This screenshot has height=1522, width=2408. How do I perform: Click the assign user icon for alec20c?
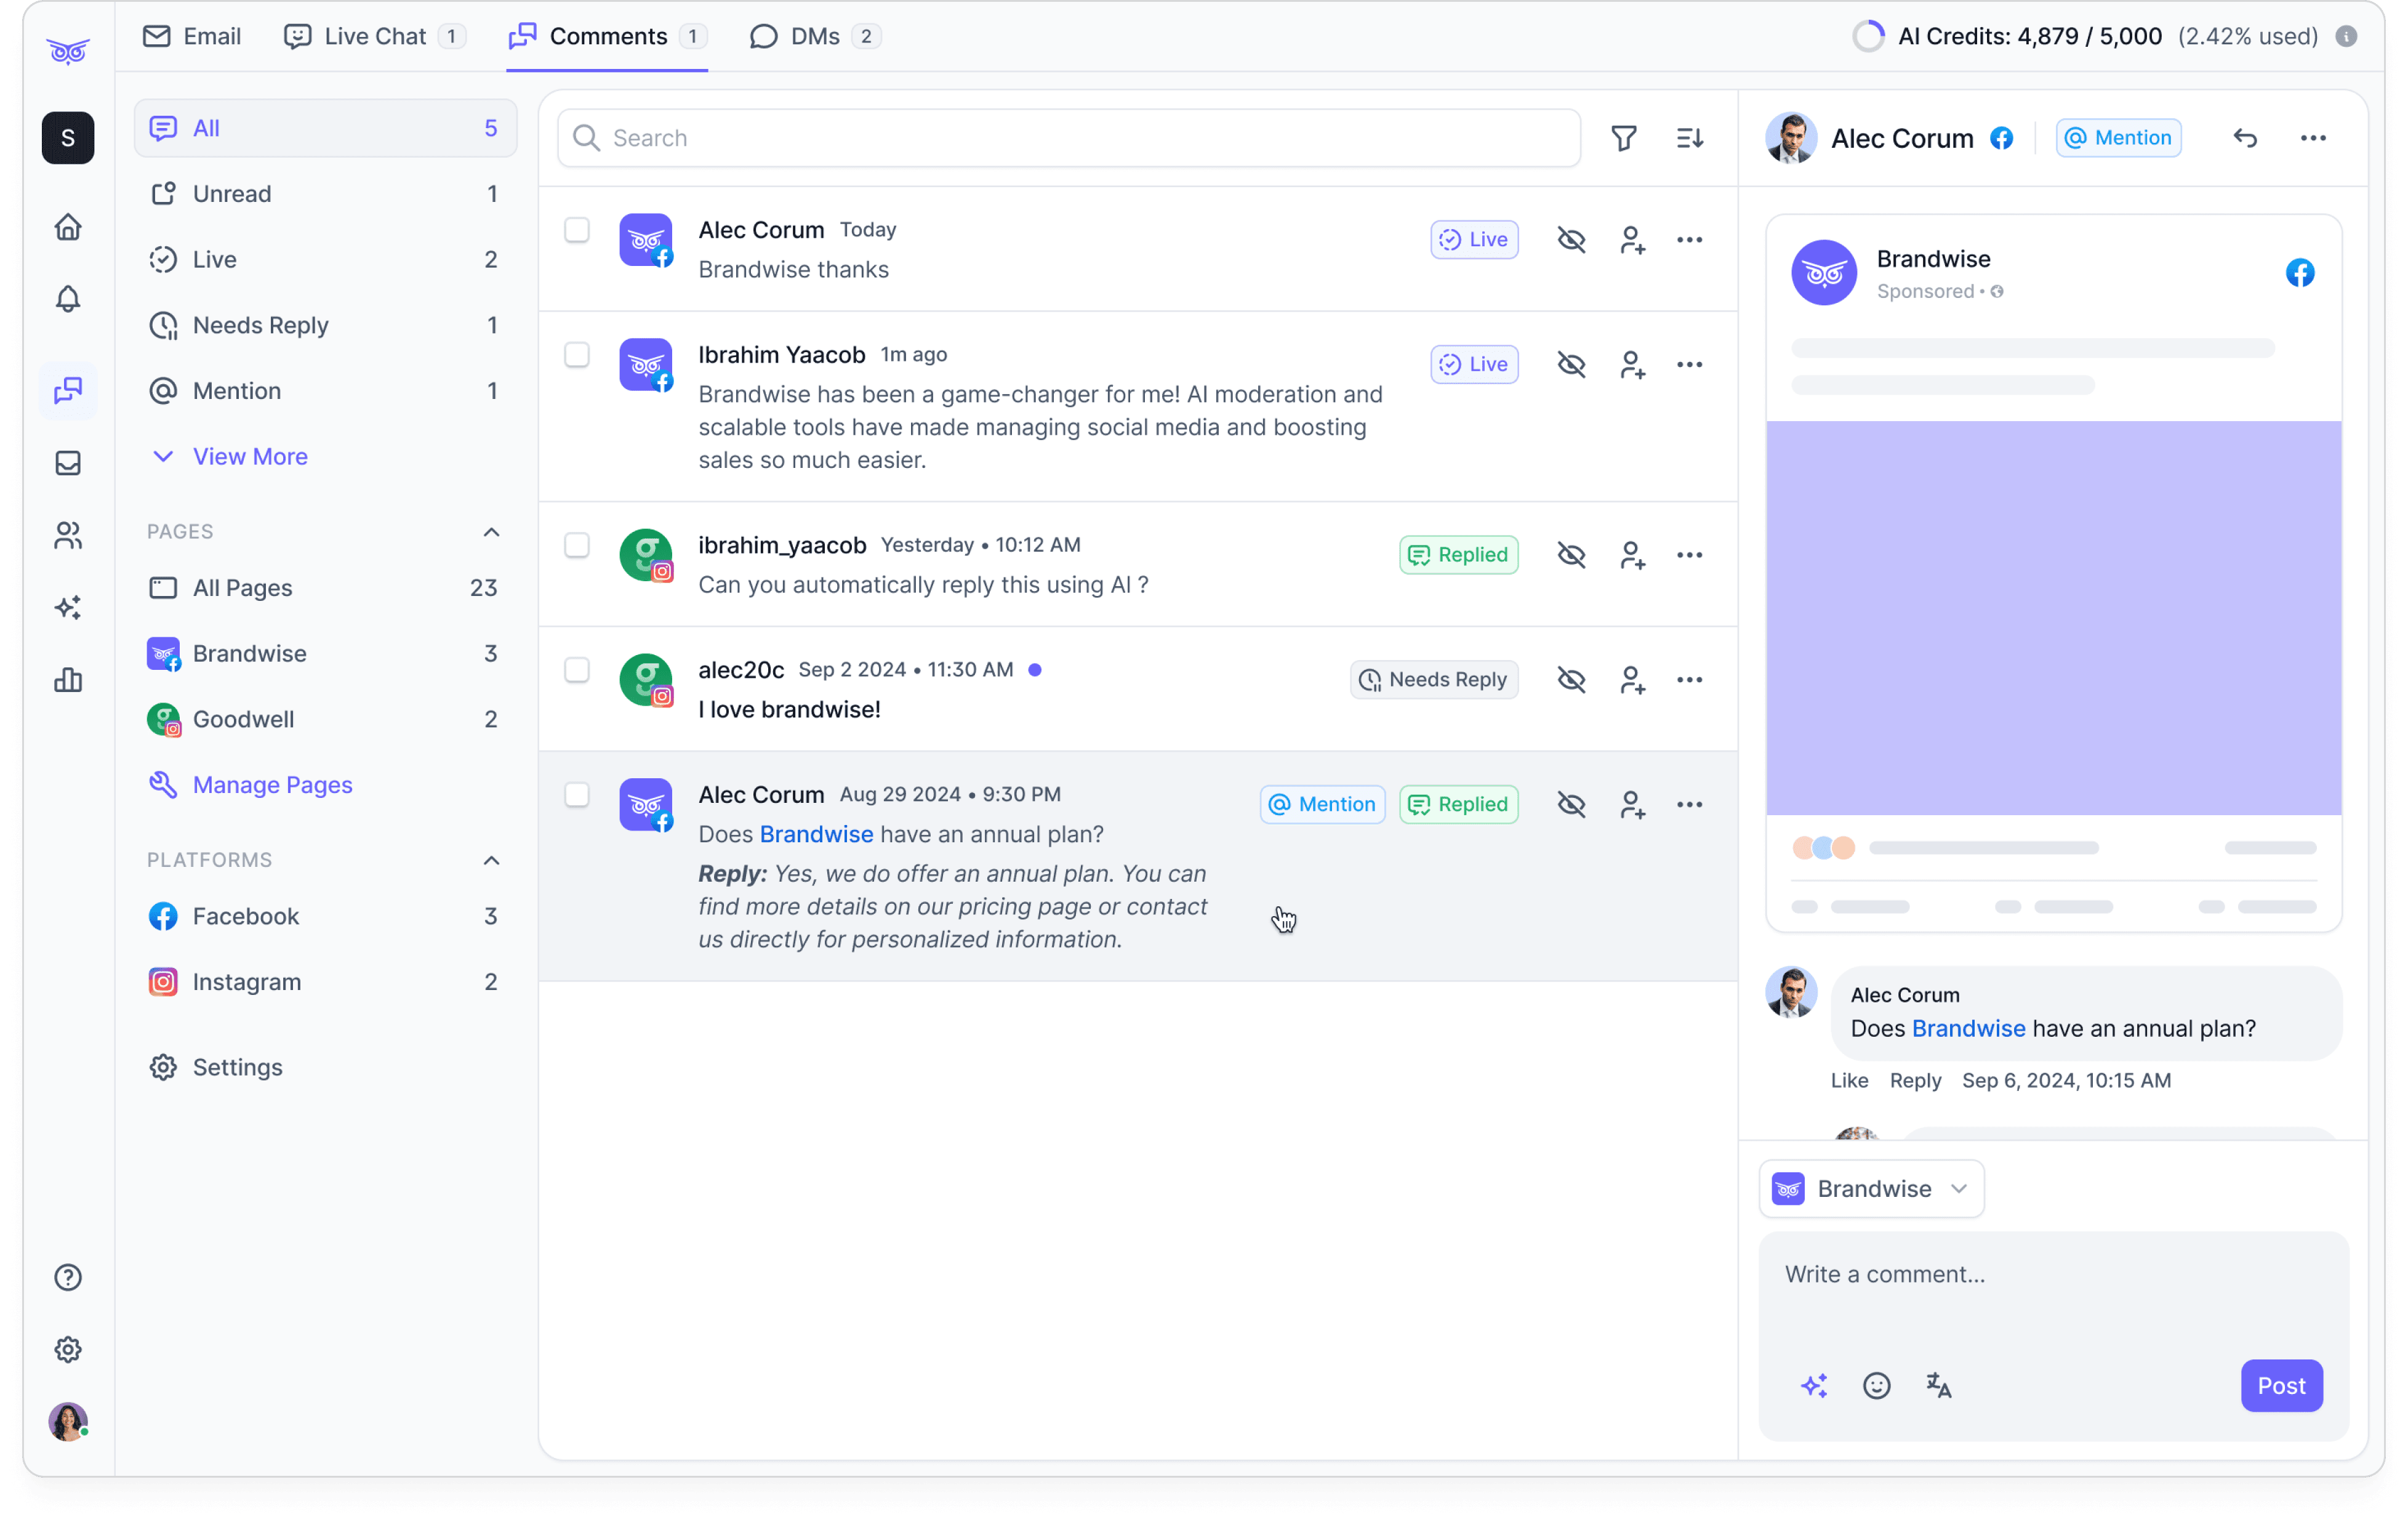click(1631, 680)
